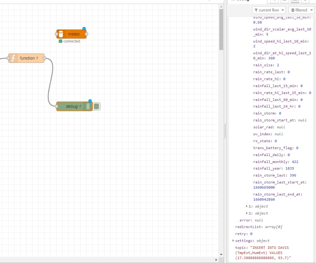Open the filtered clear-messages dropdown arrow
This screenshot has width=316, height=263.
[x=311, y=10]
